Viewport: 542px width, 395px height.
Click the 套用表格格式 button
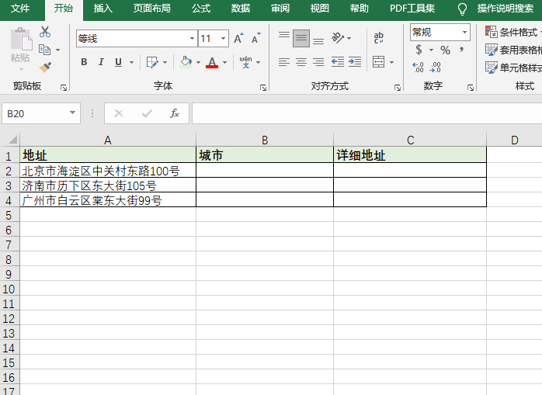(x=512, y=50)
